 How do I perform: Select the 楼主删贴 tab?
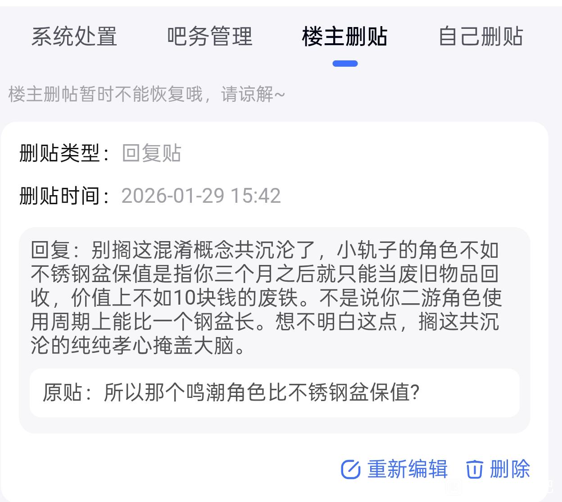point(344,37)
